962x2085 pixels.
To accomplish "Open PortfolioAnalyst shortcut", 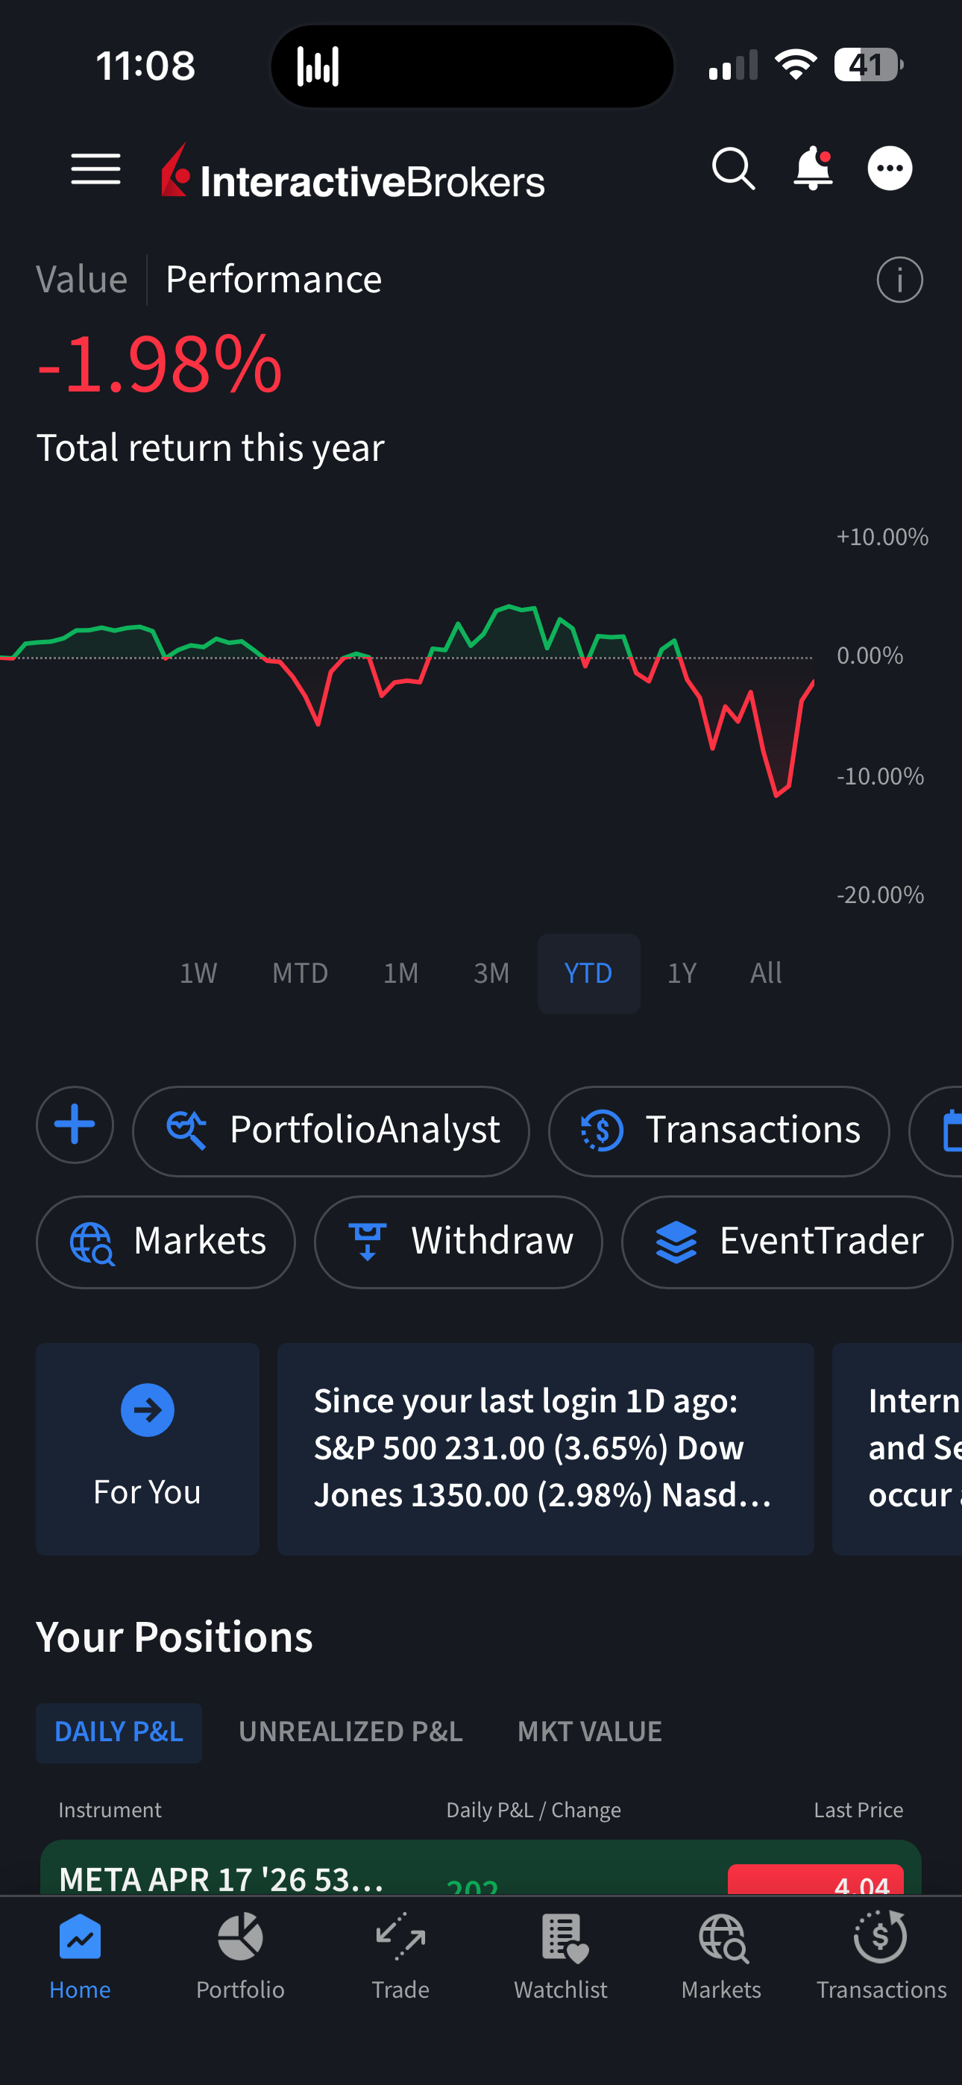I will 330,1130.
